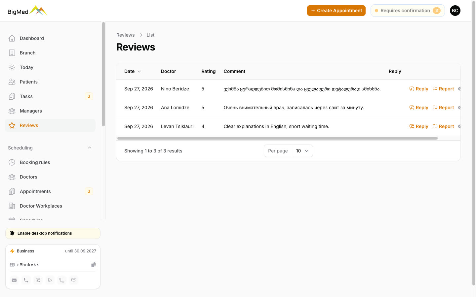
Task: Open the Doctors list
Action: click(50, 177)
